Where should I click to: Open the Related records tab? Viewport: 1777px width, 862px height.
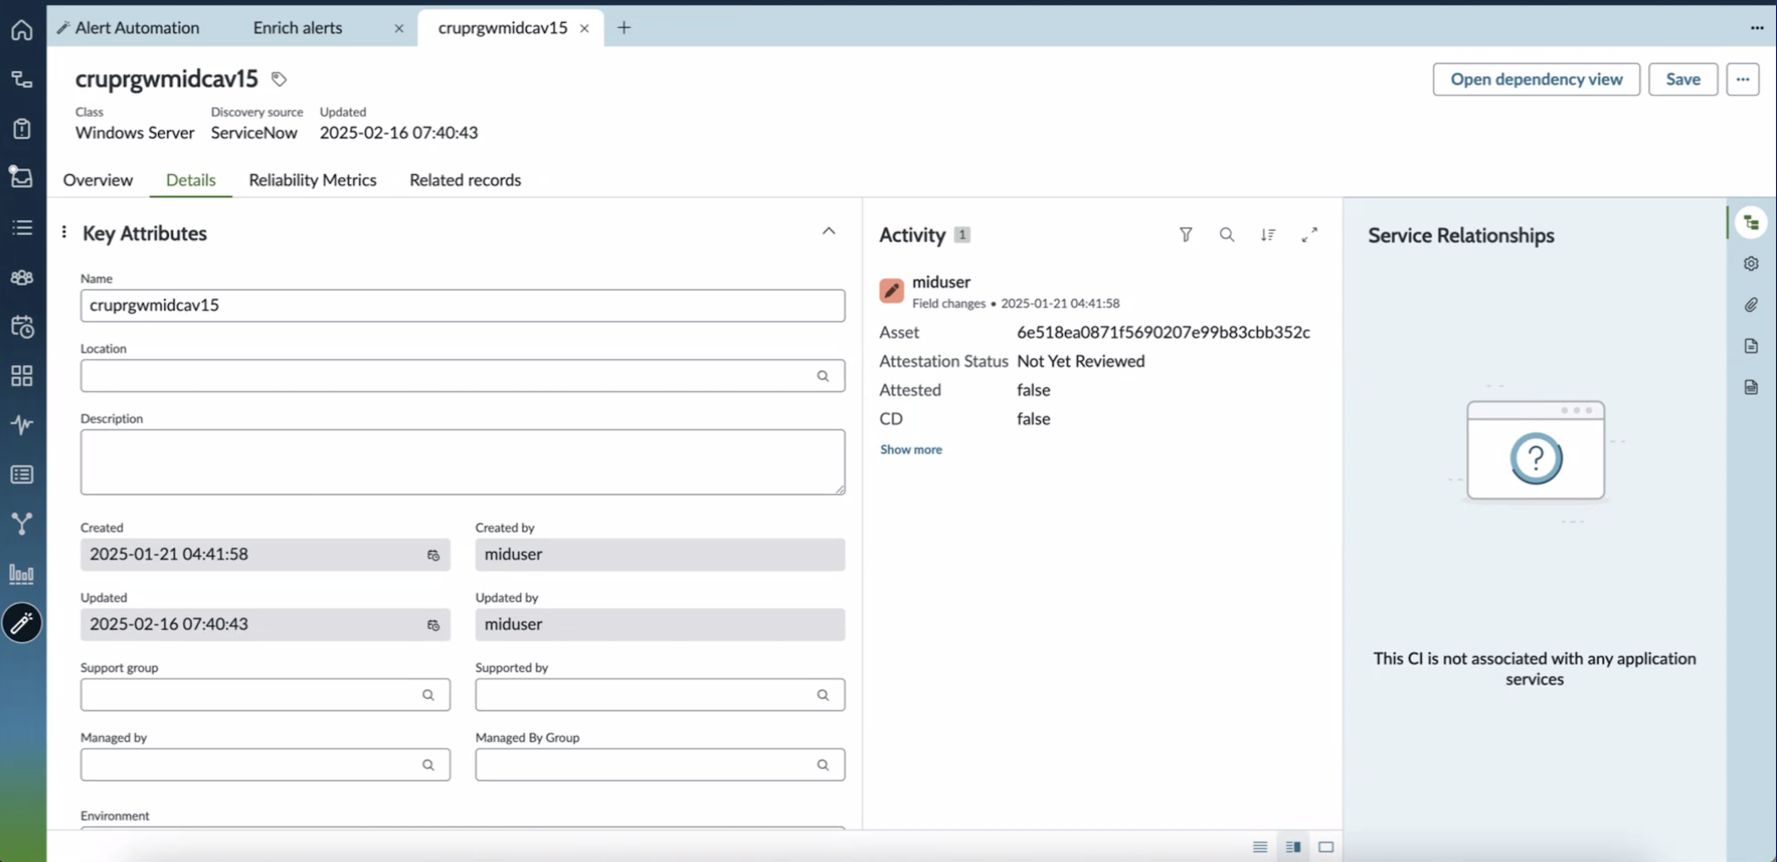point(465,180)
